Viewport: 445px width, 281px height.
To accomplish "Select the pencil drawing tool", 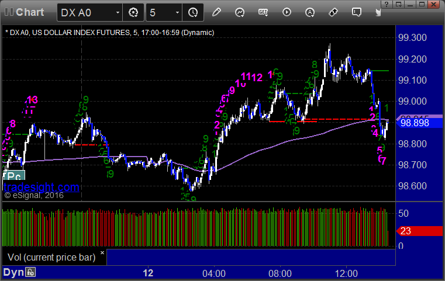I will pos(216,12).
